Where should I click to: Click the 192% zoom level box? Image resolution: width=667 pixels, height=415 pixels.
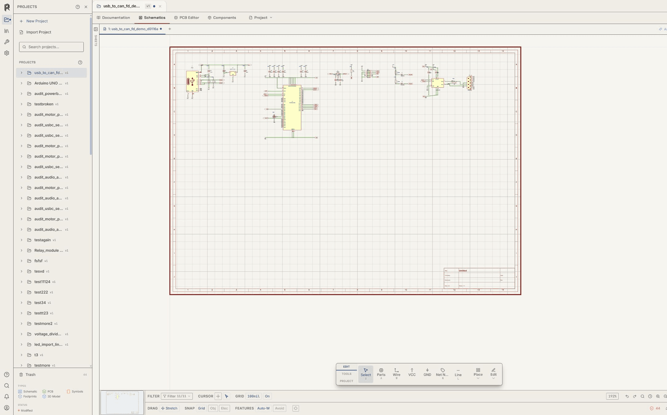pos(612,396)
